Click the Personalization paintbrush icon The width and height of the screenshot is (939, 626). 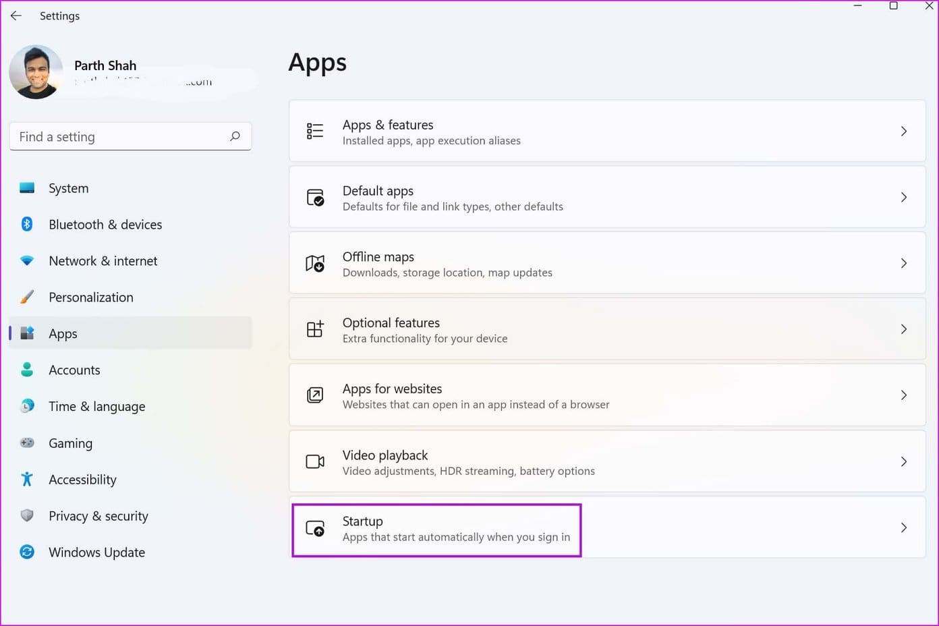point(27,297)
